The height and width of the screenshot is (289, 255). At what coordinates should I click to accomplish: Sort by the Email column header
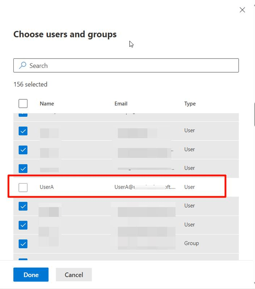[121, 104]
